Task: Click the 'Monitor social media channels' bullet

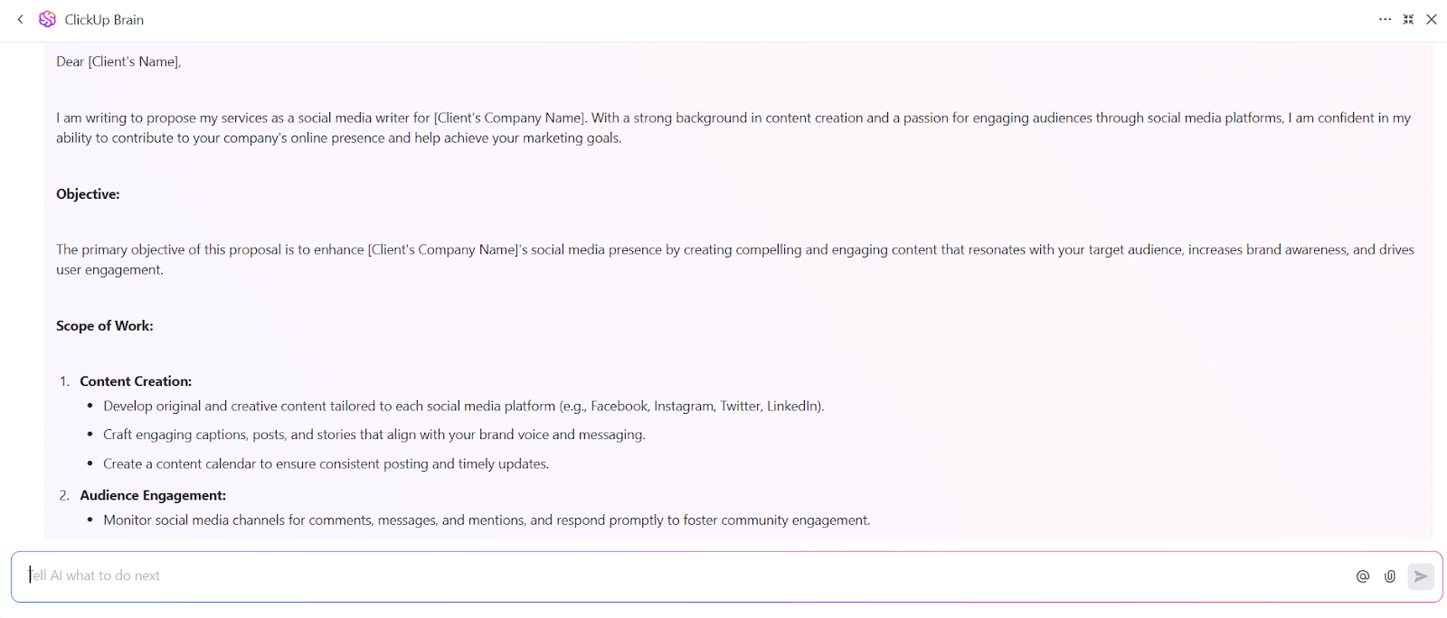Action: tap(487, 520)
